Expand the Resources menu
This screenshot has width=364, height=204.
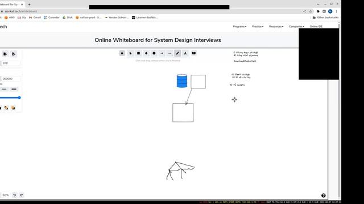click(x=276, y=27)
